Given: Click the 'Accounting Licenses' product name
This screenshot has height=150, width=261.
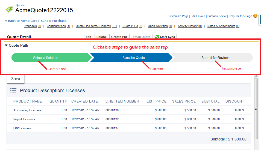Looking at the screenshot, I should [x=27, y=110].
